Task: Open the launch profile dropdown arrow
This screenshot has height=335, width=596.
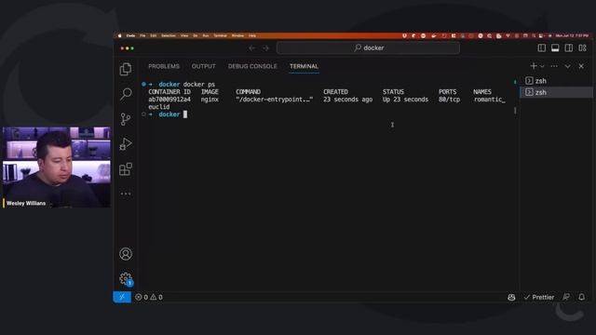Action: [x=542, y=66]
